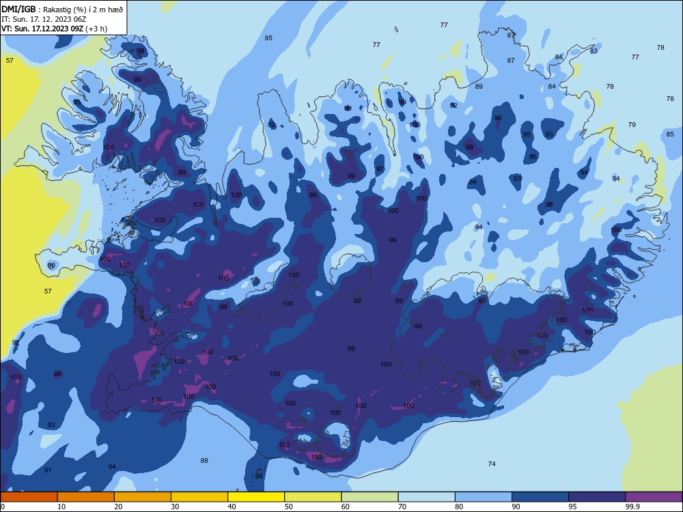Click the title text 'DMI/IGB : Rakastig (%) í 2 m hæð'
The image size is (683, 512).
point(62,10)
